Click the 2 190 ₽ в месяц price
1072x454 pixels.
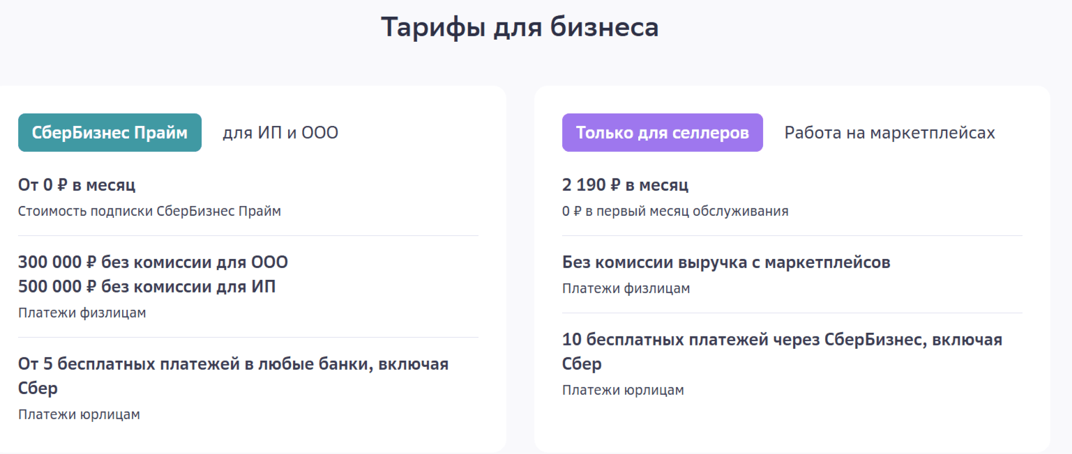pyautogui.click(x=625, y=185)
